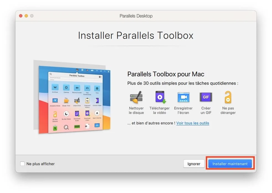Select the Ne pas déranger door-hanger icon
This screenshot has width=272, height=193.
click(228, 97)
